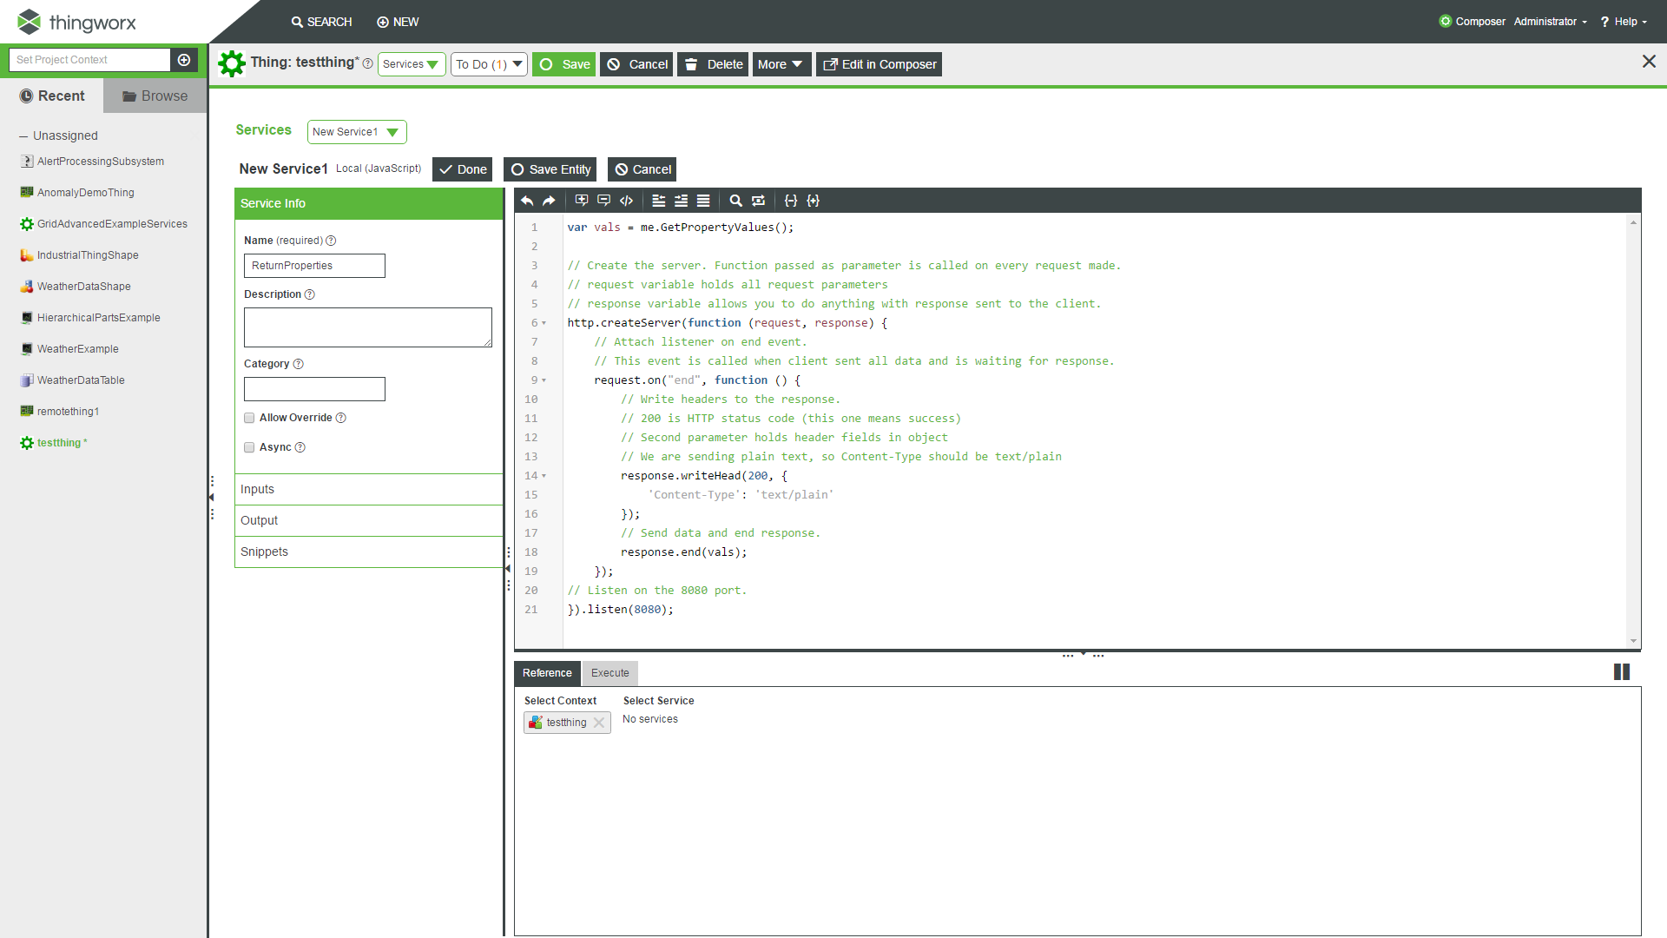This screenshot has height=938, width=1667.
Task: Click the help icon next to Async
Action: pyautogui.click(x=300, y=447)
